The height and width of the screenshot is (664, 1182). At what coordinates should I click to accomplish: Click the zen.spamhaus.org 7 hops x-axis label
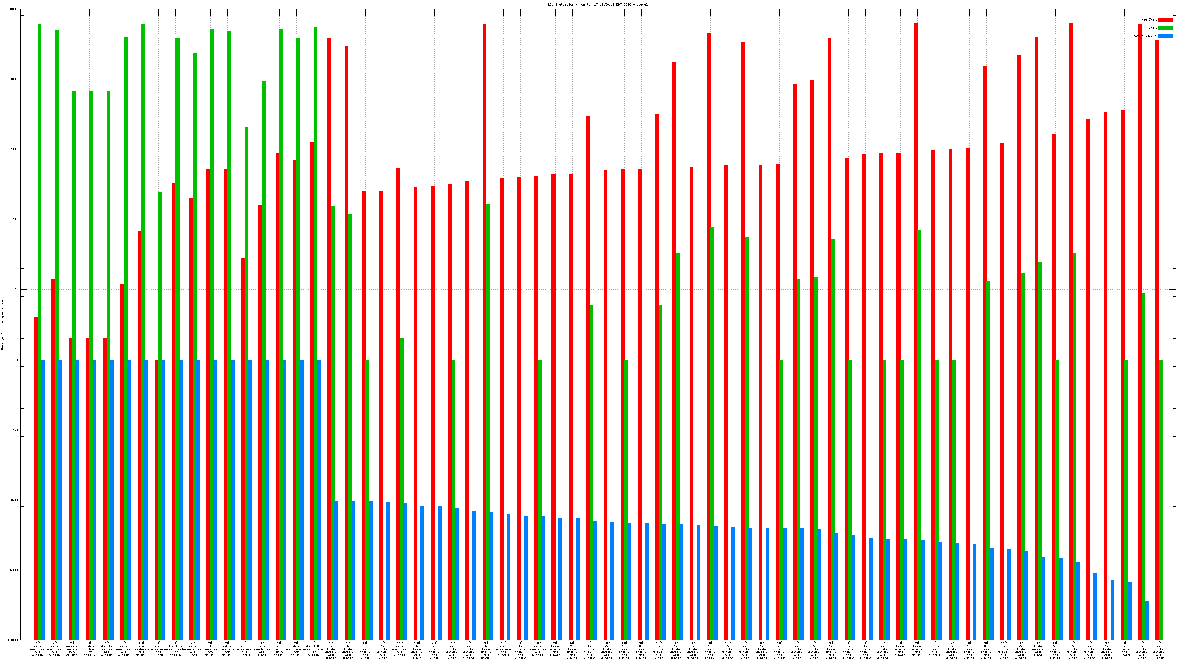coord(400,649)
